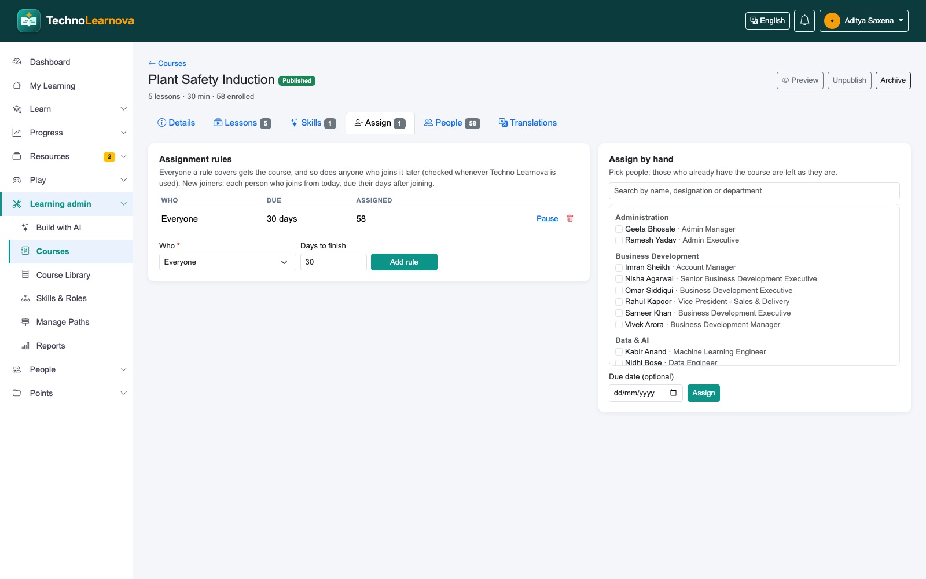This screenshot has height=579, width=926.
Task: Click the Learning admin tools icon
Action: pos(17,204)
